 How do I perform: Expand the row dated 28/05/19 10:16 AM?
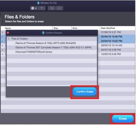point(2,46)
